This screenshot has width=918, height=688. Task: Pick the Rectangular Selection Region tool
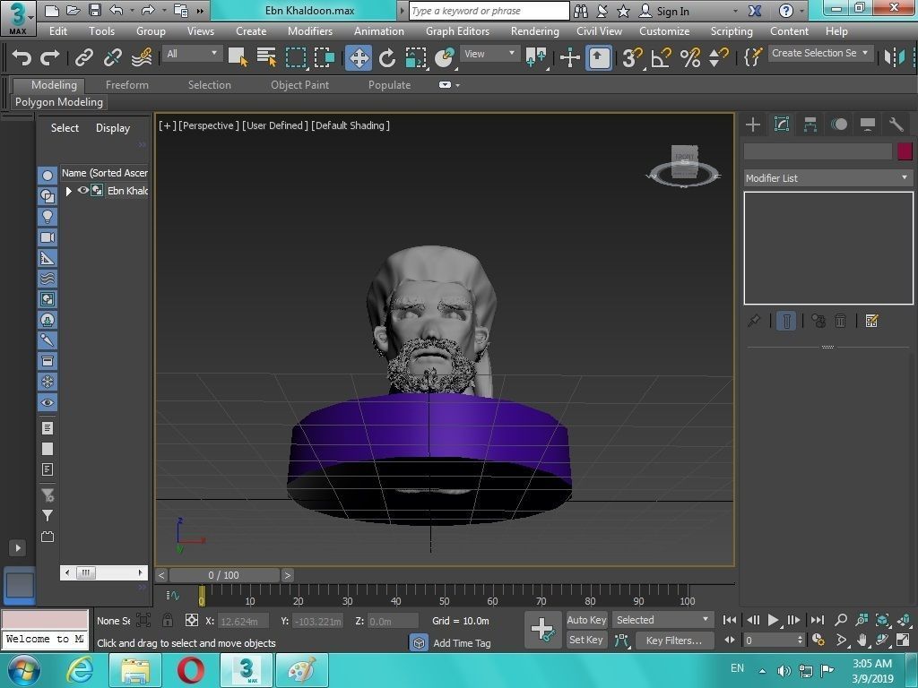click(x=296, y=57)
